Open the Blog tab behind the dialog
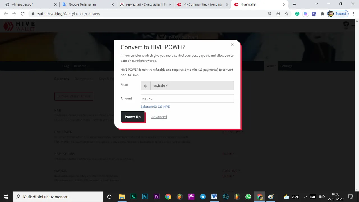359x202 pixels. [66, 66]
